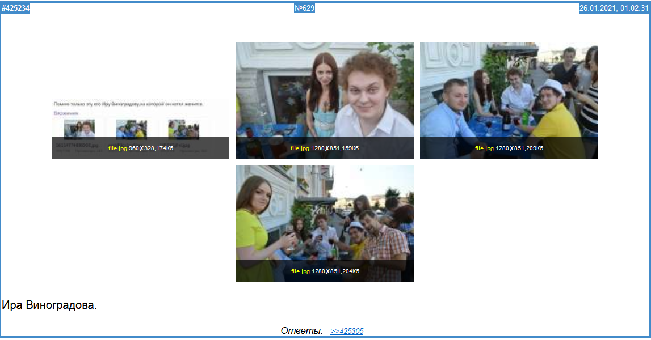Screen dimensions: 651x340
Task: Click the timestamp 26.01.2021, 01:02:31
Action: click(614, 8)
